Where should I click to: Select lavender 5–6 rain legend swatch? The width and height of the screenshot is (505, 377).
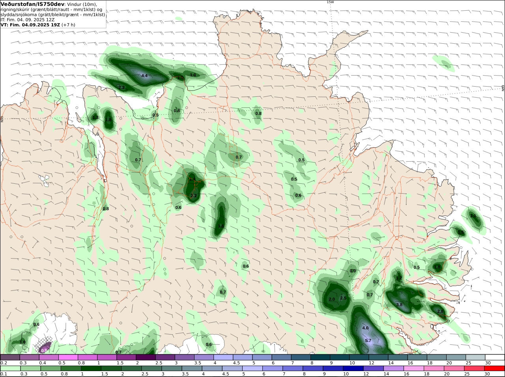252,368
